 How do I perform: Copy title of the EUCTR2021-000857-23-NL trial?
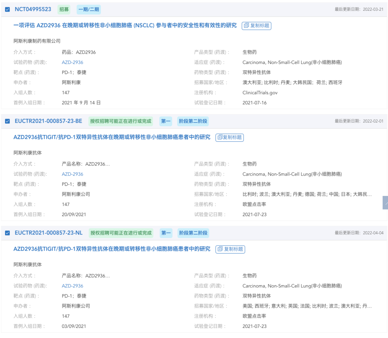point(230,249)
